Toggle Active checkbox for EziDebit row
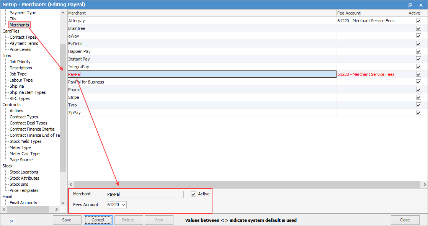The height and width of the screenshot is (226, 428). (x=418, y=43)
